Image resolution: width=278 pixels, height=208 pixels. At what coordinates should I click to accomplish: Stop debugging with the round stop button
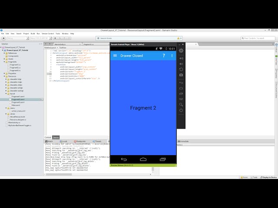pos(3,38)
